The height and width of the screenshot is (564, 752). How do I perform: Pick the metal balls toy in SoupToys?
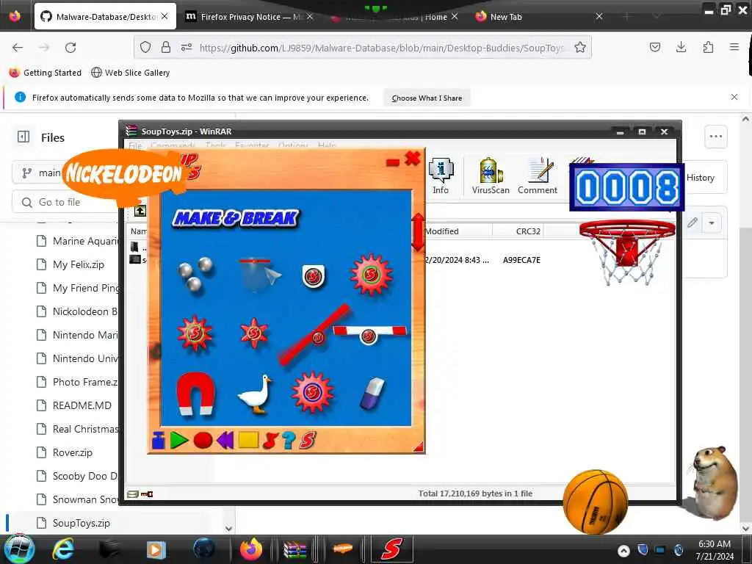[x=195, y=275]
